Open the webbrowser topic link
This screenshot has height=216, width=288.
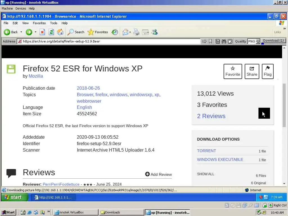(89, 101)
